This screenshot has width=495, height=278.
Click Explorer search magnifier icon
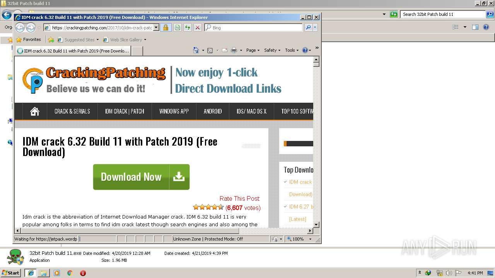click(490, 14)
